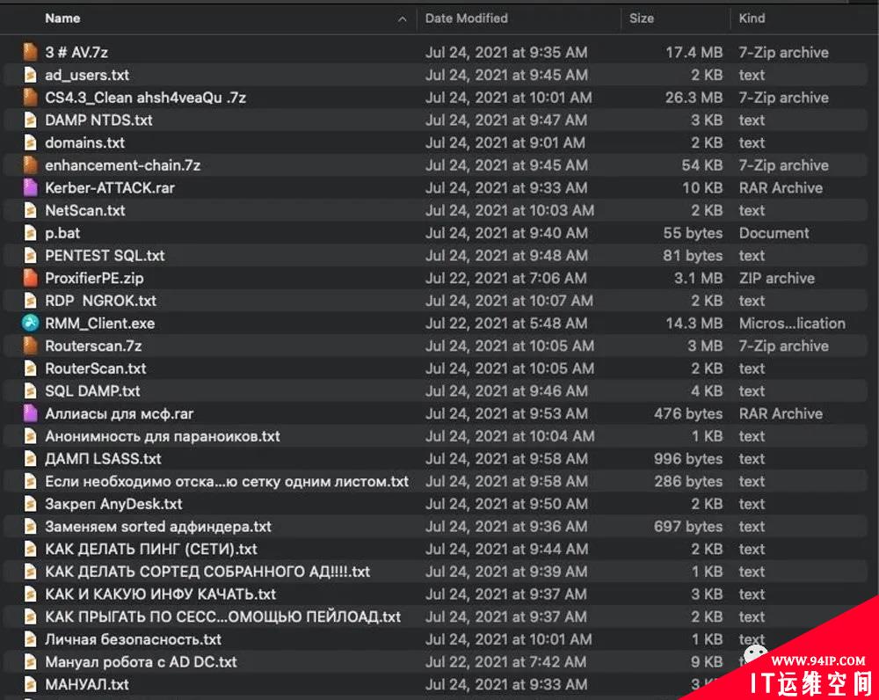879x700 pixels.
Task: Select the DAMP NTDS.txt file icon
Action: [x=30, y=120]
